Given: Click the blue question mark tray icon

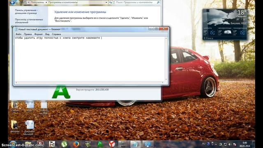Looking at the screenshot, I should click(208, 144).
